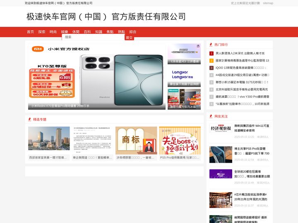Click rank badge number 1 in 热门排行

[211, 53]
